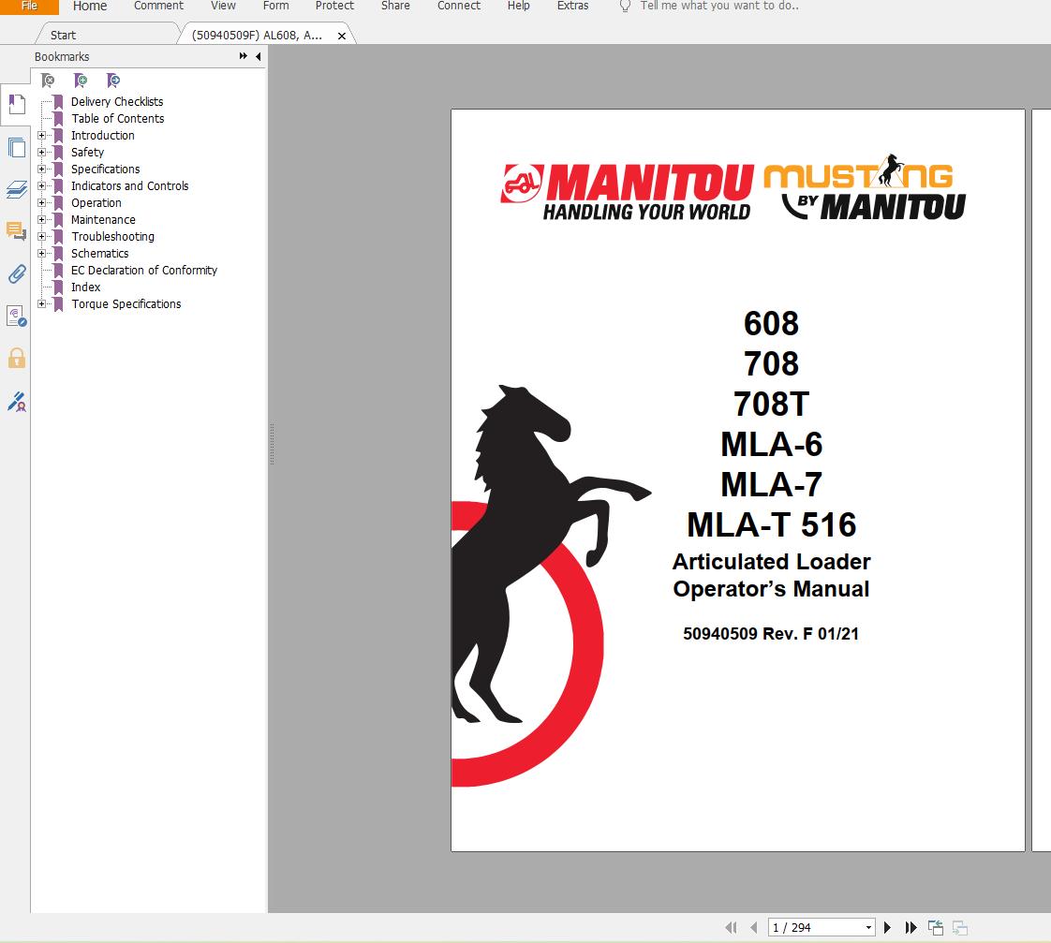Click the Tell me what you want search field
This screenshot has width=1051, height=943.
(x=718, y=6)
